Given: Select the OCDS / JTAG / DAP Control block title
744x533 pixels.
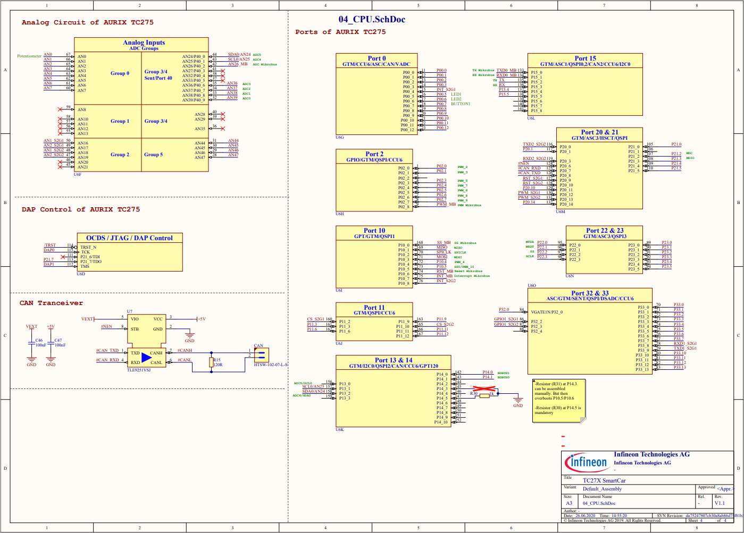Looking at the screenshot, I should tap(129, 238).
